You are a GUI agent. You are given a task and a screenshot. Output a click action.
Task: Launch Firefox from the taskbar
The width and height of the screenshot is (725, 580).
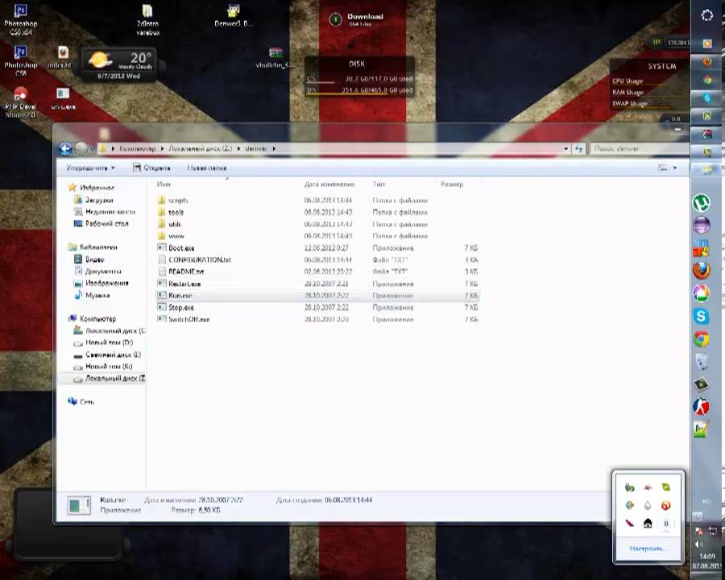point(701,271)
